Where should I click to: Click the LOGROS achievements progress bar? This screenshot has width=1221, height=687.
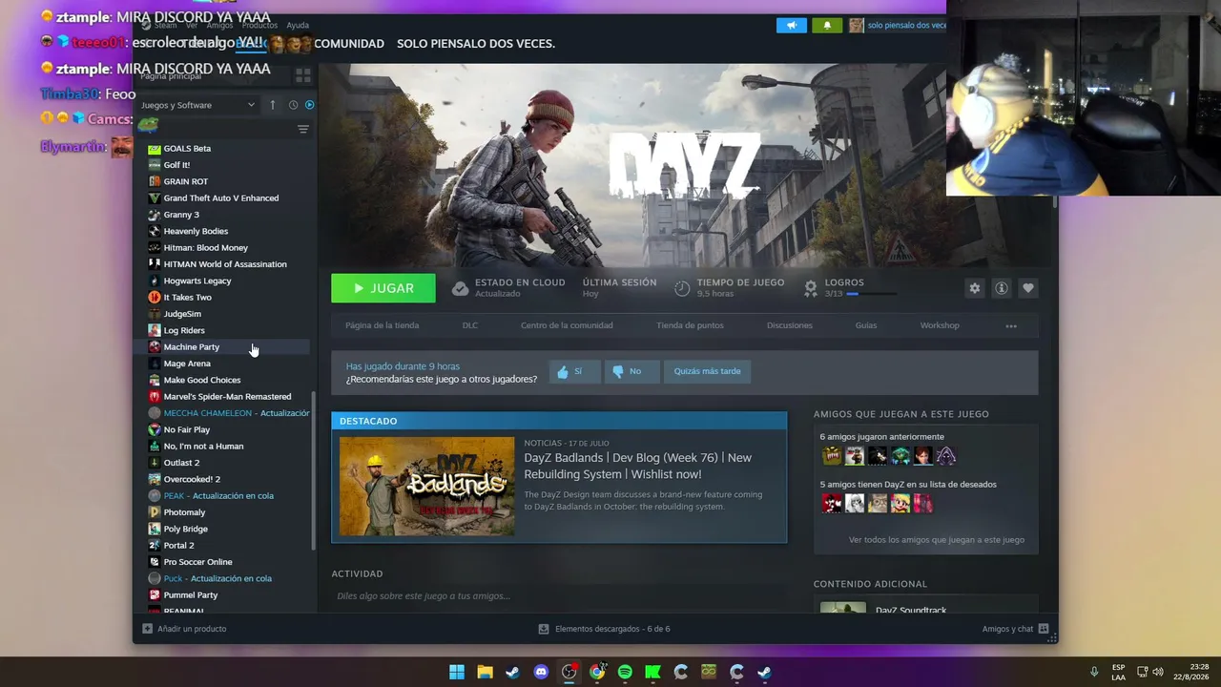(x=873, y=294)
